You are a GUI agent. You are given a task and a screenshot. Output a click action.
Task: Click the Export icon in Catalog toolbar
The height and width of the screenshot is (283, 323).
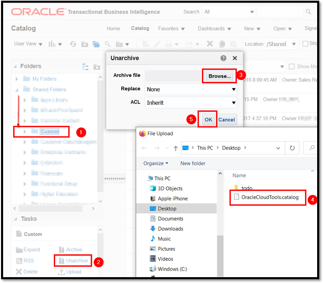[x=189, y=44]
